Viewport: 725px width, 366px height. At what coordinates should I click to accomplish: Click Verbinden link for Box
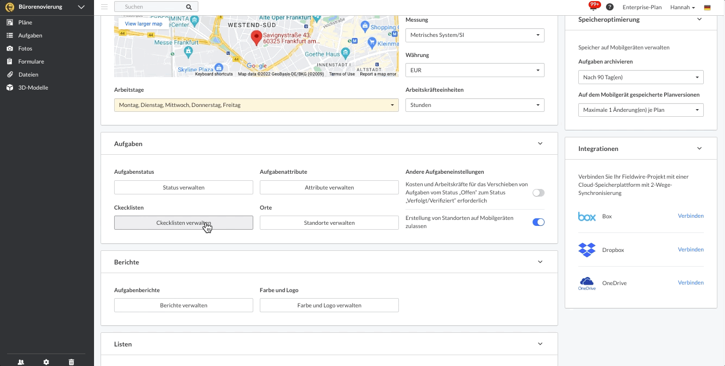pyautogui.click(x=691, y=216)
